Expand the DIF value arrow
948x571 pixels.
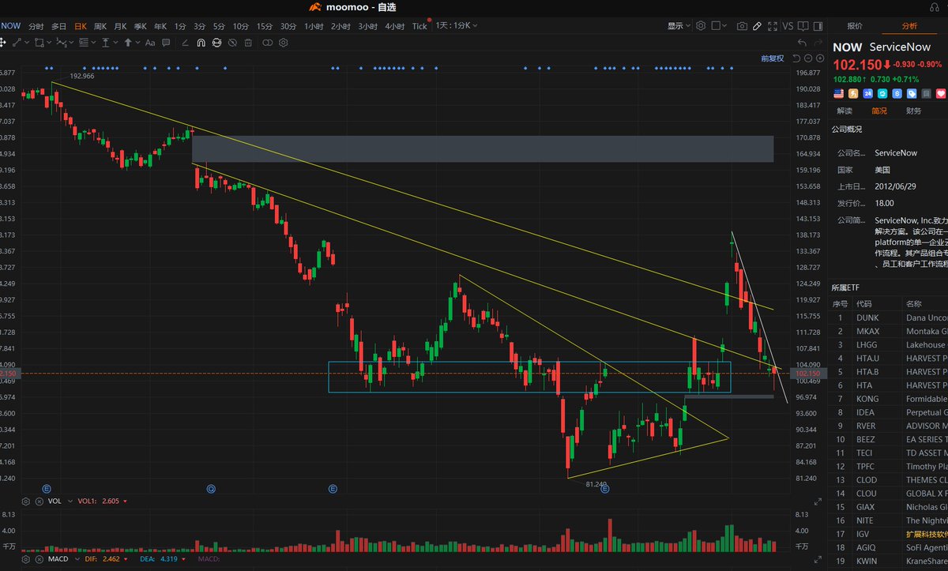point(126,558)
